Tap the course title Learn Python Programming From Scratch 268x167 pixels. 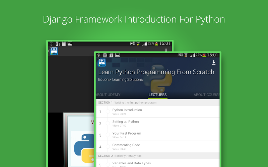(156, 72)
